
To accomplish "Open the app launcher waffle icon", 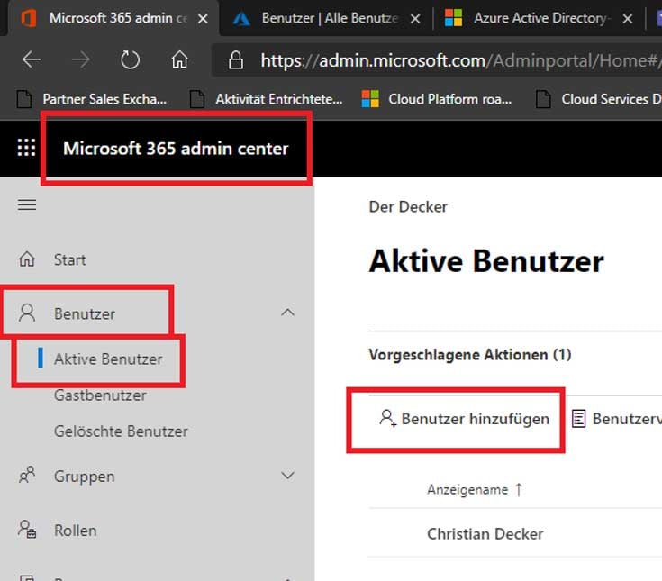I will 26,148.
